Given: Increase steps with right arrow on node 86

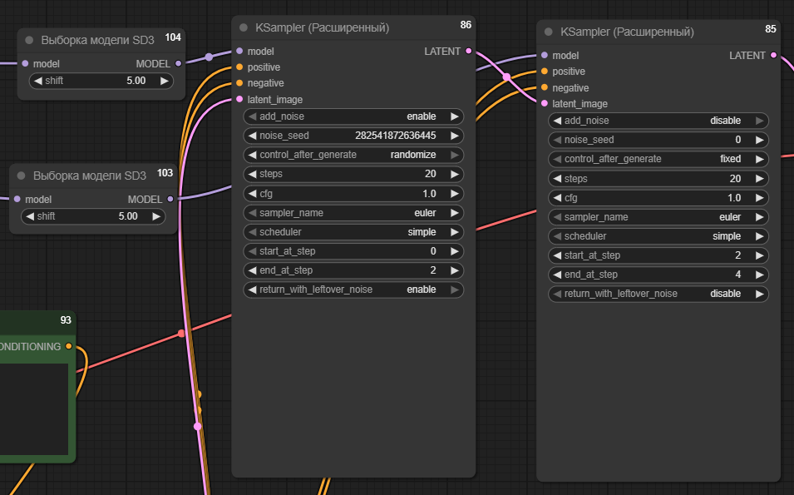Looking at the screenshot, I should (x=454, y=174).
